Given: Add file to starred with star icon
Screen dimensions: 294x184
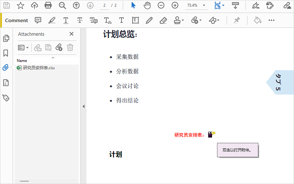Looking at the screenshot, I should tap(20, 5).
